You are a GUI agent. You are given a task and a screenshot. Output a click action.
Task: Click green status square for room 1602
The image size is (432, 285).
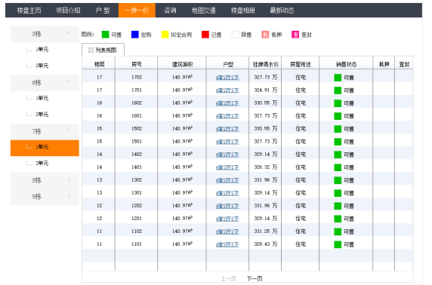[338, 103]
